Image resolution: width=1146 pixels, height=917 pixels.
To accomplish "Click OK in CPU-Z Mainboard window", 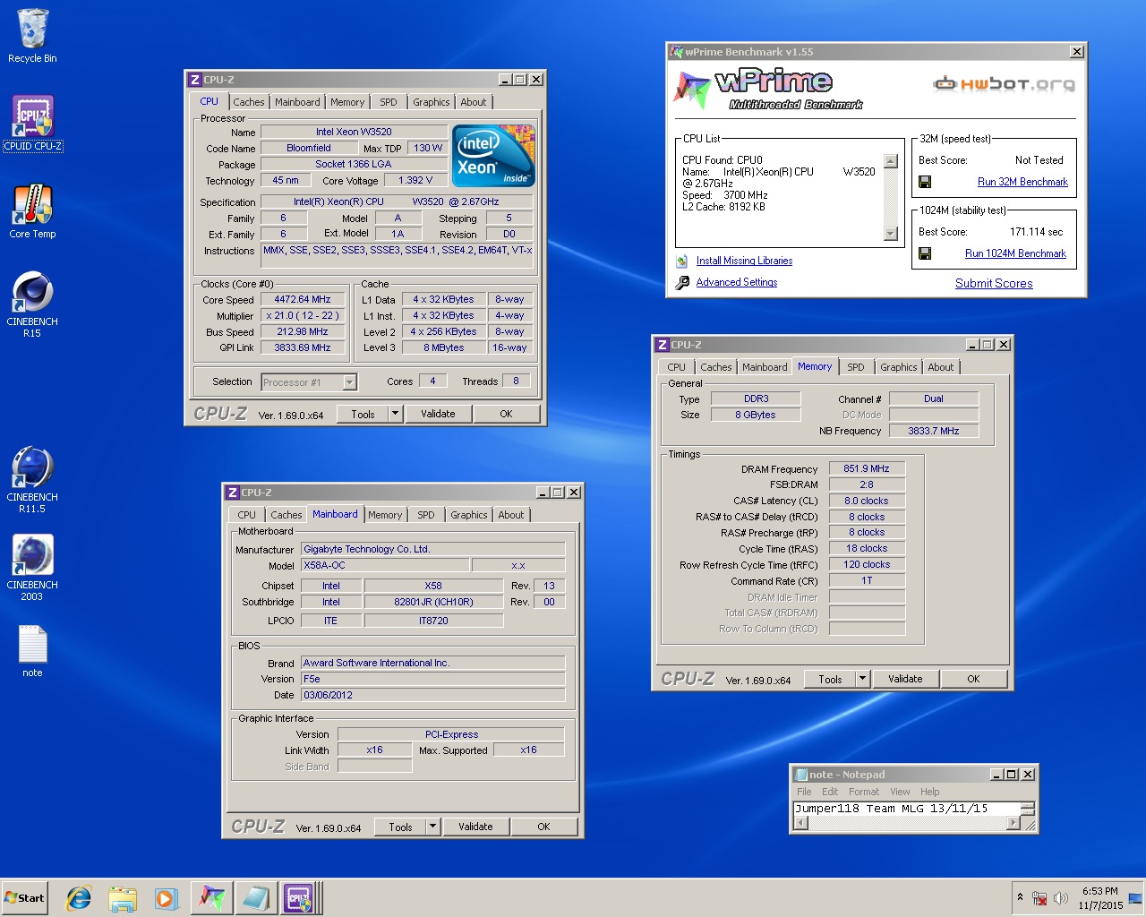I will tap(543, 827).
